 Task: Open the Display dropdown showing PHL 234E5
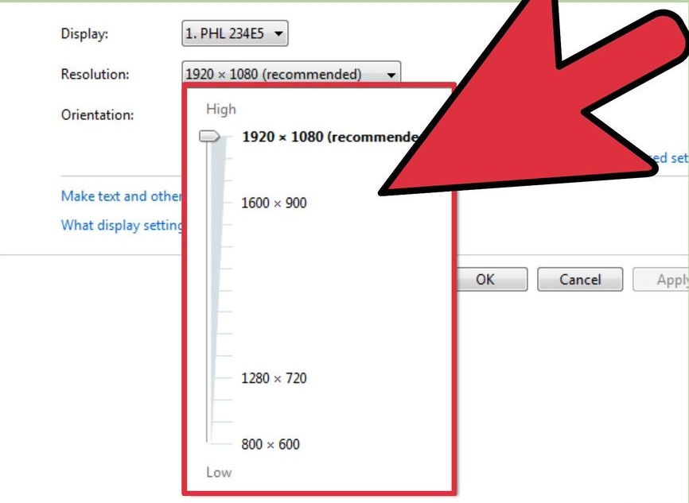click(x=235, y=33)
